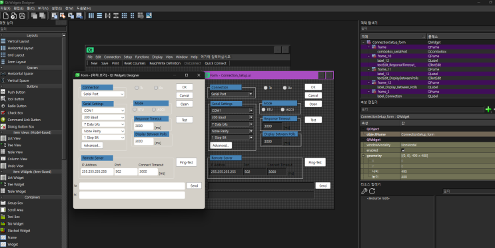Click Ping-Test button in preview window

187,162
